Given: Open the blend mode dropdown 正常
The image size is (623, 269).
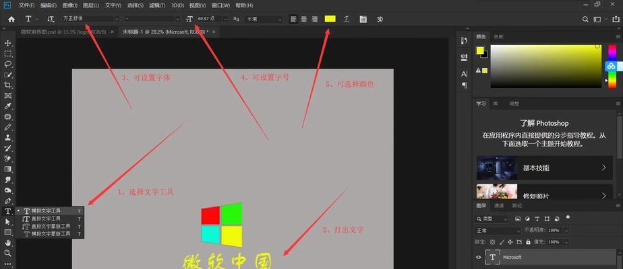Looking at the screenshot, I should click(x=498, y=231).
